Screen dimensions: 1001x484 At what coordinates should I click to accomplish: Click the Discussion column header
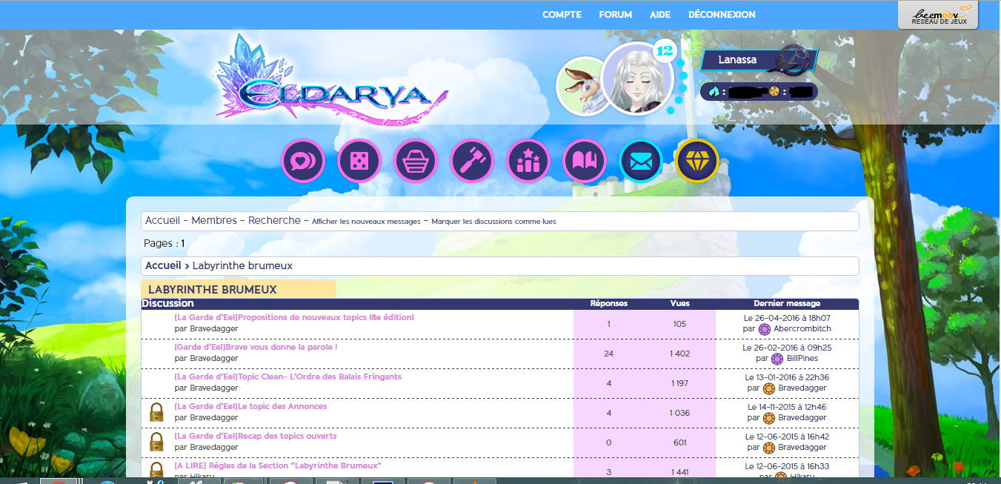point(167,303)
